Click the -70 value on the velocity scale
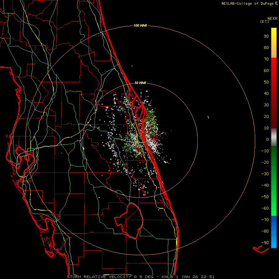Image resolution: width=279 pixels, height=279 pixels. pyautogui.click(x=265, y=219)
